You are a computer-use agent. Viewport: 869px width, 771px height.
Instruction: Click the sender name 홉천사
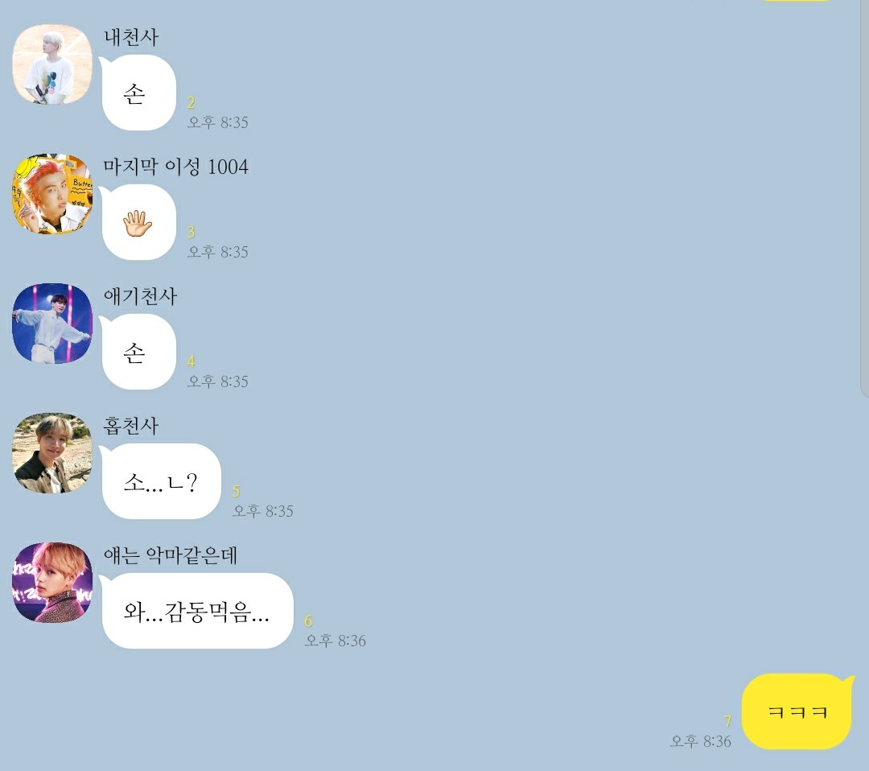tap(131, 426)
